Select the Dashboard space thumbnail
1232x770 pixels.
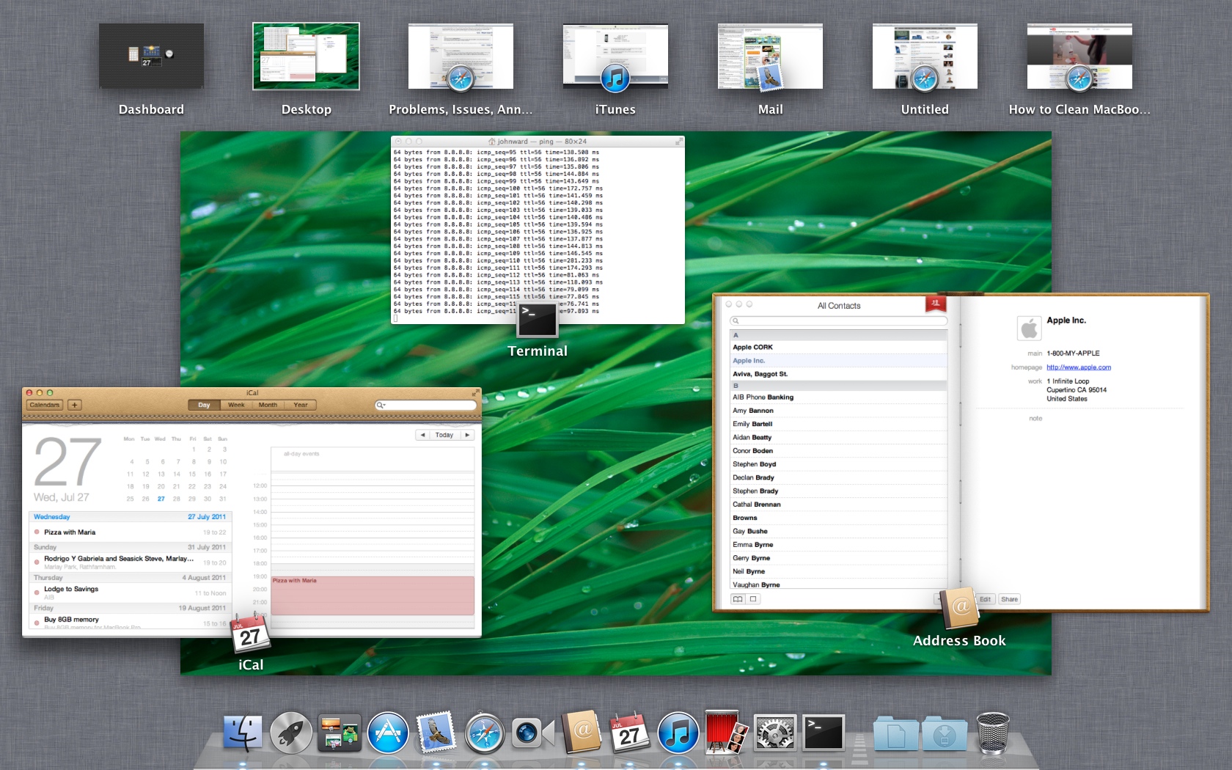coord(151,56)
